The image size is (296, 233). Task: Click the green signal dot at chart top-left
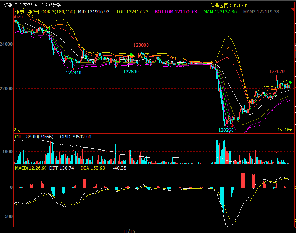49,28
